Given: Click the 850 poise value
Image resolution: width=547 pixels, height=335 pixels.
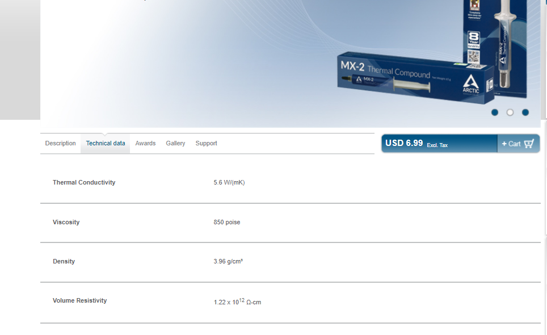Looking at the screenshot, I should click(x=227, y=222).
